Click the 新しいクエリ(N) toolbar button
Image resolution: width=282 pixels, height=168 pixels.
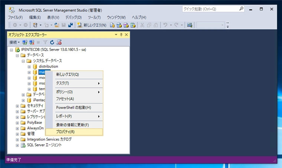(92, 25)
